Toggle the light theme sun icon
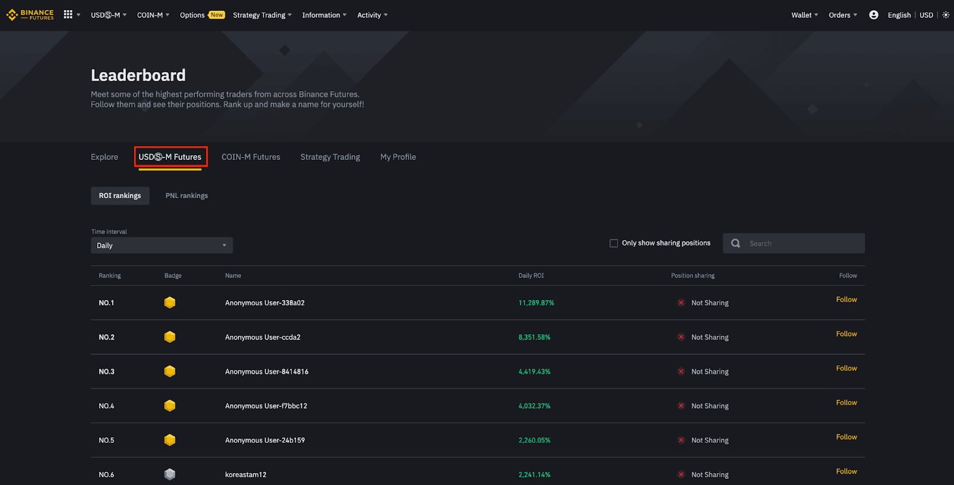Screen dimensions: 954x485 tap(946, 15)
